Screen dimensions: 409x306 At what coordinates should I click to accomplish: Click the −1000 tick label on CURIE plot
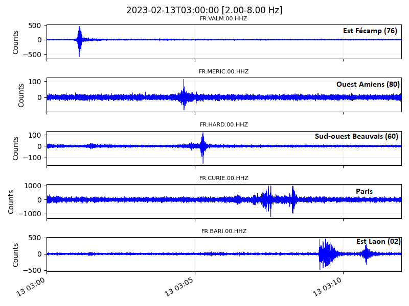coord(30,214)
